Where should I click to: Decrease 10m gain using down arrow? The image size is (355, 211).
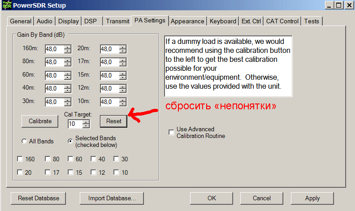pyautogui.click(x=122, y=104)
